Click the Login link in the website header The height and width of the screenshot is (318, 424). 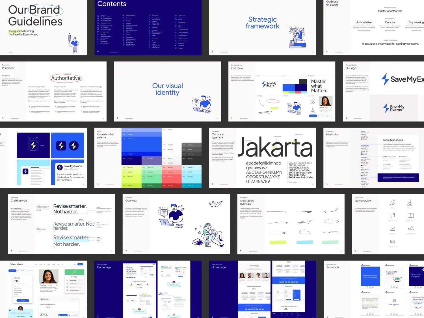coord(75,264)
